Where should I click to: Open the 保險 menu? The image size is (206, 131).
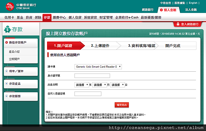click(38, 17)
